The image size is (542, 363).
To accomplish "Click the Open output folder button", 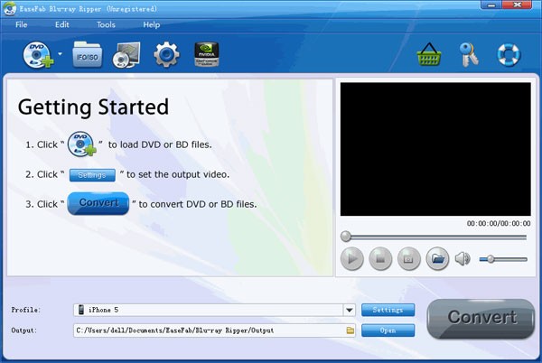I will point(388,330).
